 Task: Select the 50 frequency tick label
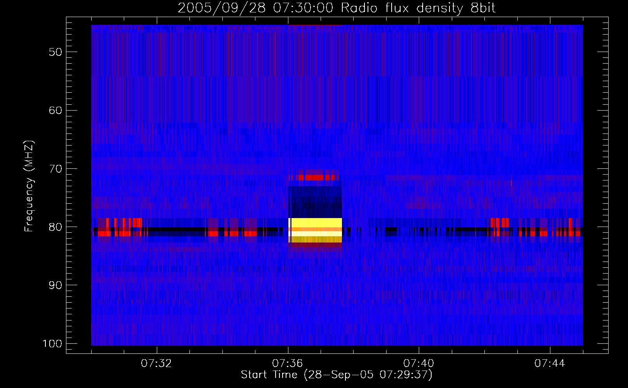[56, 52]
